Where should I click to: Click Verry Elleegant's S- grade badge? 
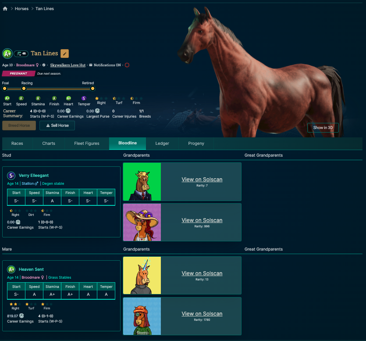click(11, 176)
